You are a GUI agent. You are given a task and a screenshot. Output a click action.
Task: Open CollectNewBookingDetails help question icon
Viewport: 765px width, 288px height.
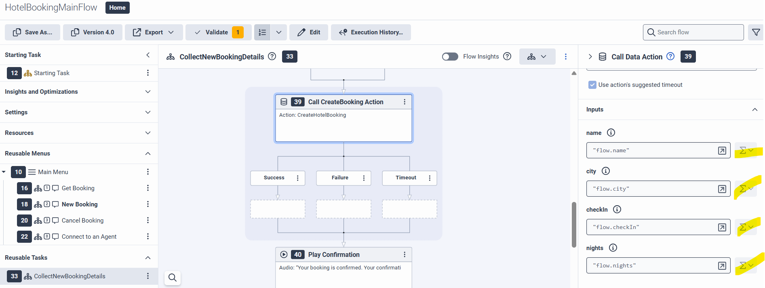(x=272, y=57)
